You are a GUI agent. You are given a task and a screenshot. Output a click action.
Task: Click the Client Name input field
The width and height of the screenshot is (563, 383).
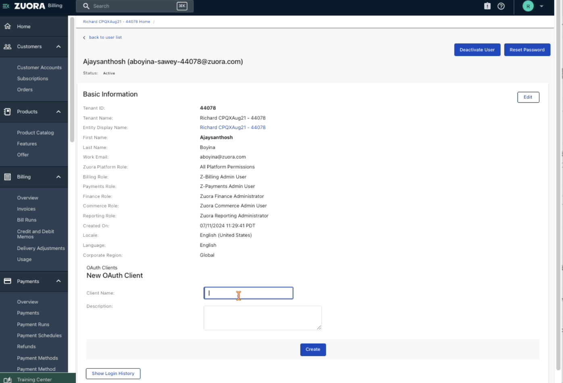click(248, 293)
